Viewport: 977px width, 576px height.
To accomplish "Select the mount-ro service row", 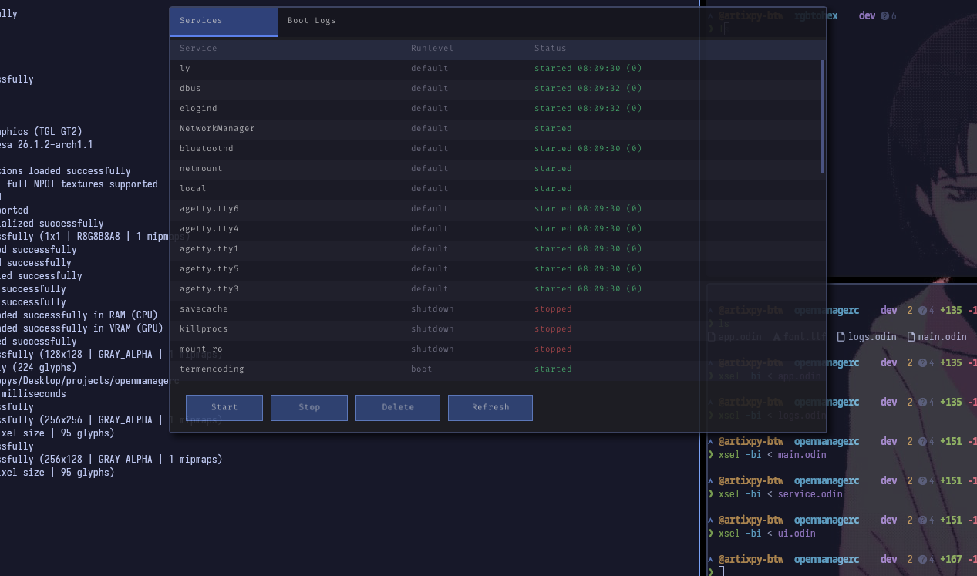I will point(495,349).
